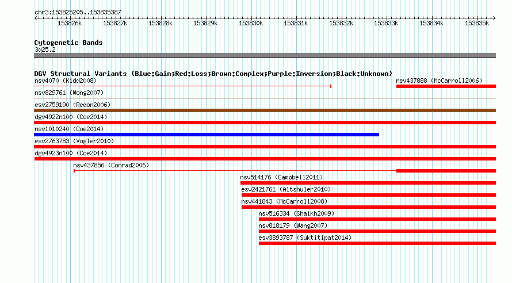Viewport: 512px width, 283px height.
Task: Click the blue nsv1010240 gain bar
Action: click(207, 135)
